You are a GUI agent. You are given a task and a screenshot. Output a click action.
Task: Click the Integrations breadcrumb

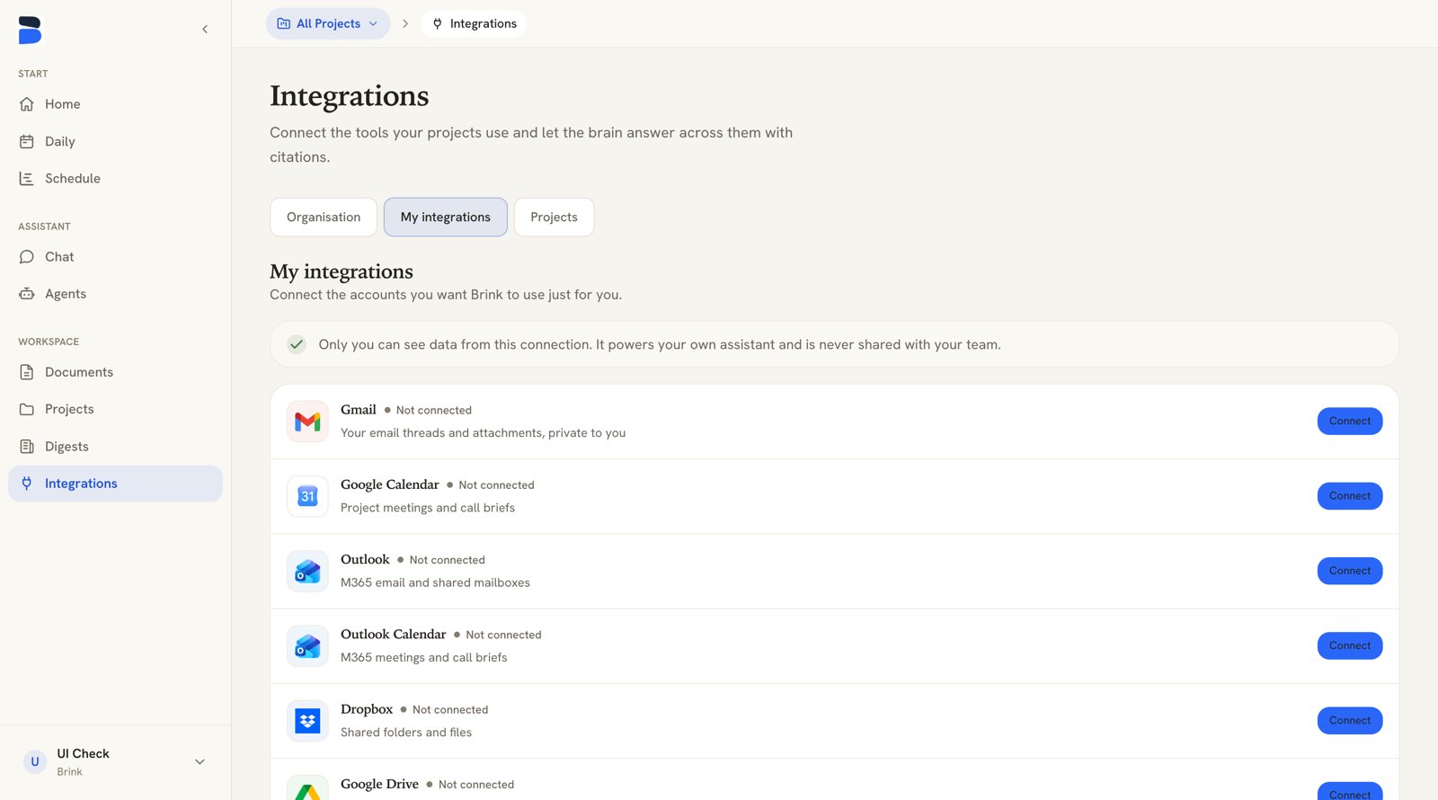tap(474, 23)
